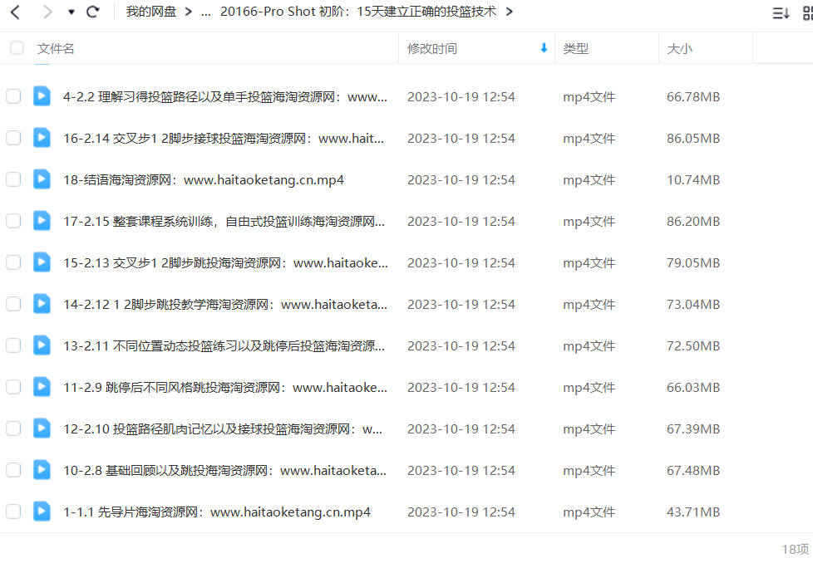Check the box for 16-2.14 交叉步 file

click(x=13, y=138)
